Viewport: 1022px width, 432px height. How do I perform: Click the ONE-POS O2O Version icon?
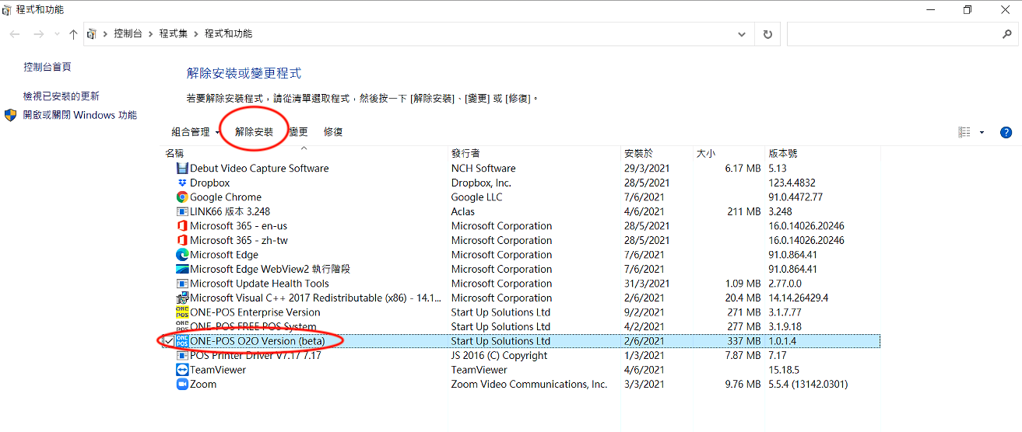point(182,341)
